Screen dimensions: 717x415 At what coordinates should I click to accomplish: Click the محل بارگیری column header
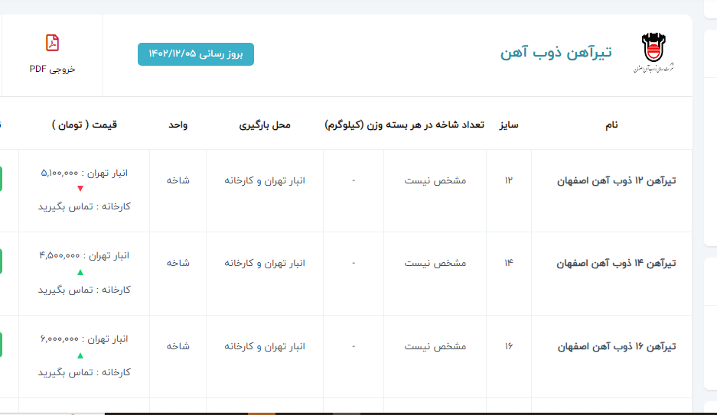tap(265, 125)
